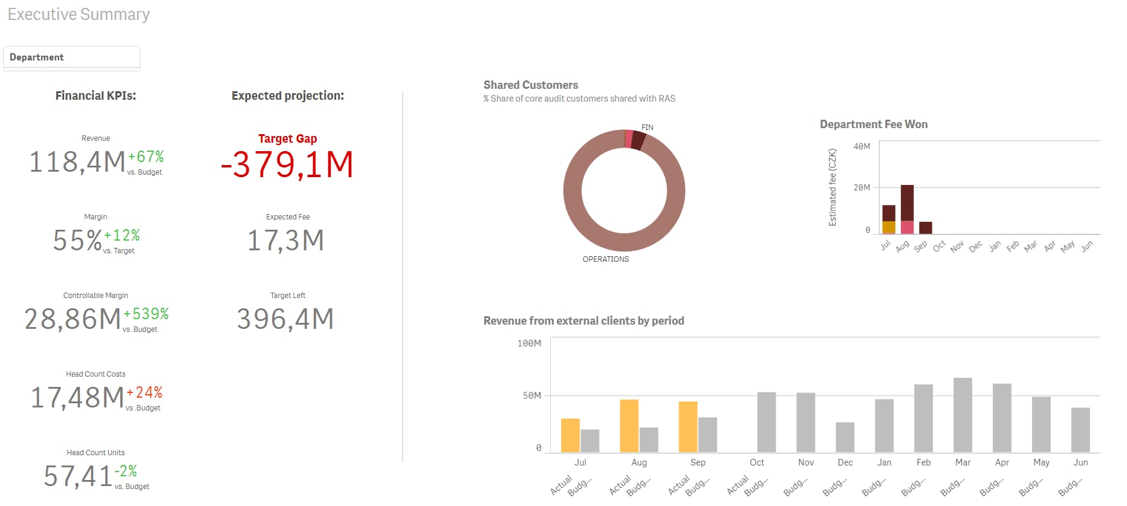Click the OPERATIONS label under the donut
The height and width of the screenshot is (506, 1127).
[605, 259]
